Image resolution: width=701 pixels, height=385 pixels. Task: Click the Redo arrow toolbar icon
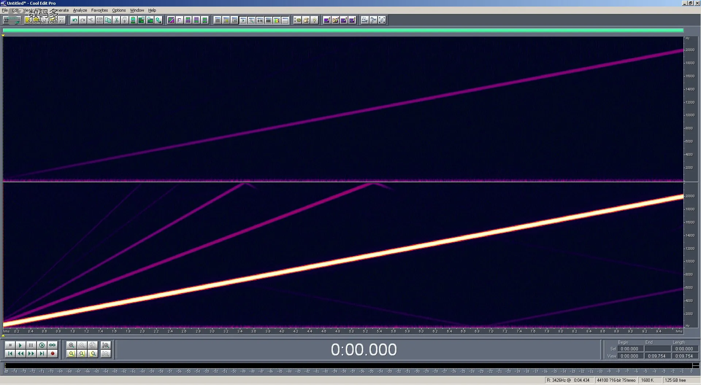pyautogui.click(x=83, y=20)
